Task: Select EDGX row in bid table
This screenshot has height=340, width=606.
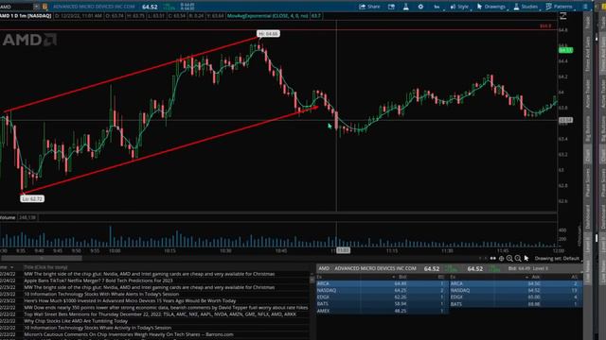Action: click(x=382, y=297)
